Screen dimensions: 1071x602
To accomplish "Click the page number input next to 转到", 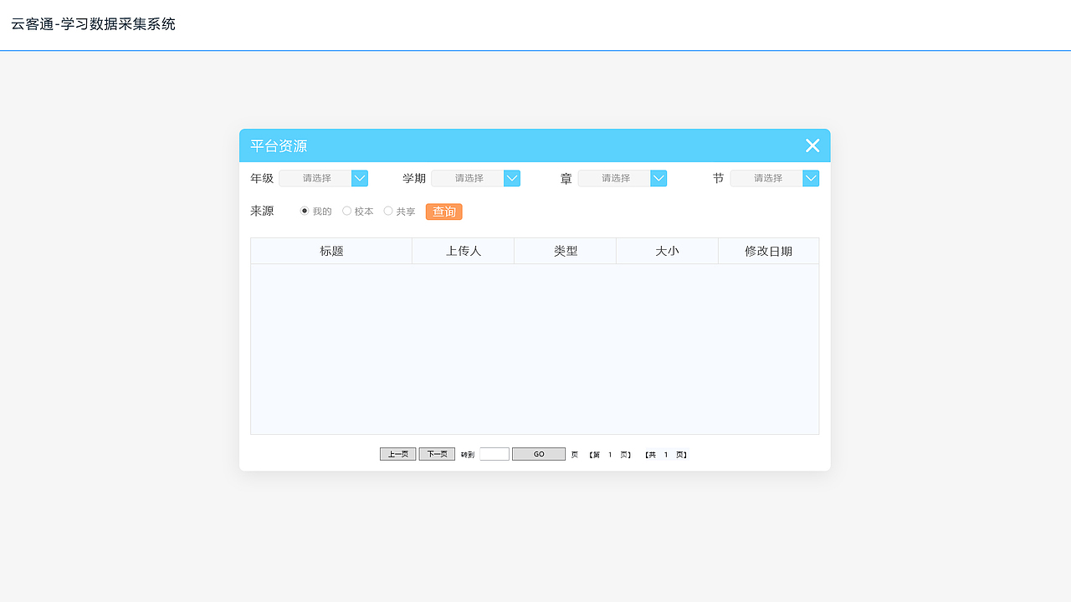I will pyautogui.click(x=494, y=453).
